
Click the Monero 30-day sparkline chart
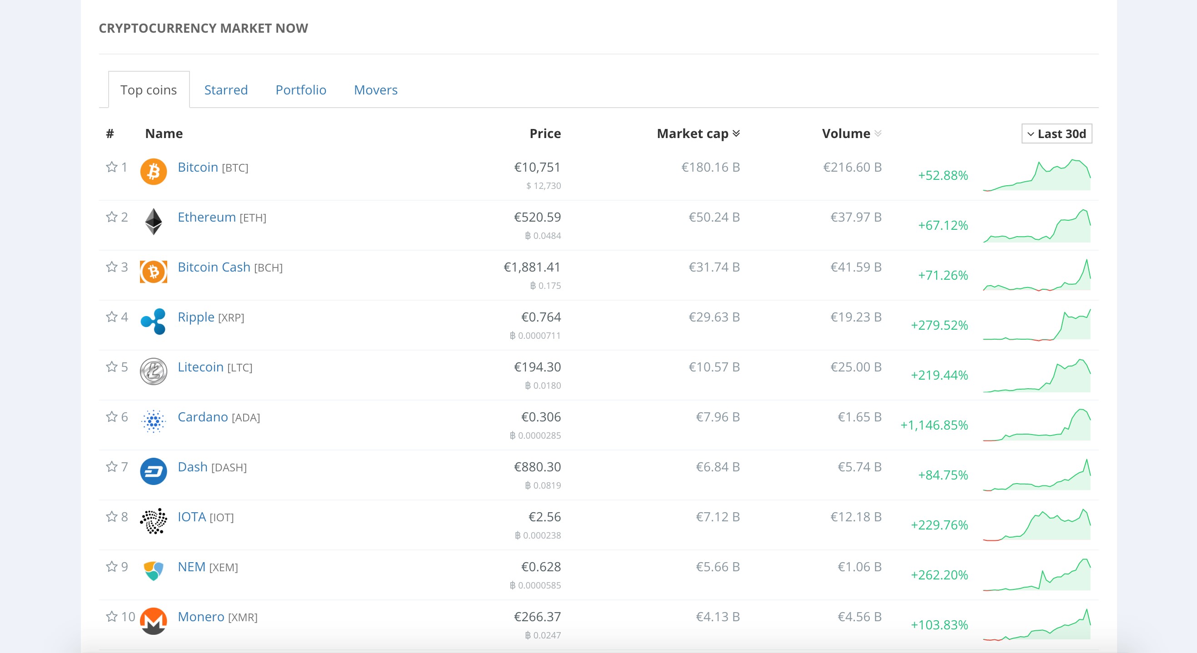tap(1037, 624)
